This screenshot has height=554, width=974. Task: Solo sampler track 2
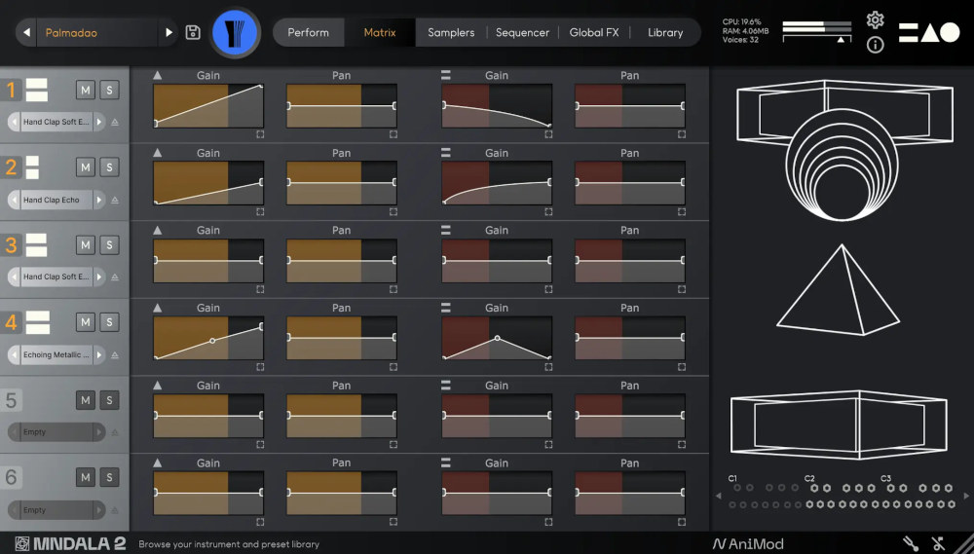pos(109,167)
